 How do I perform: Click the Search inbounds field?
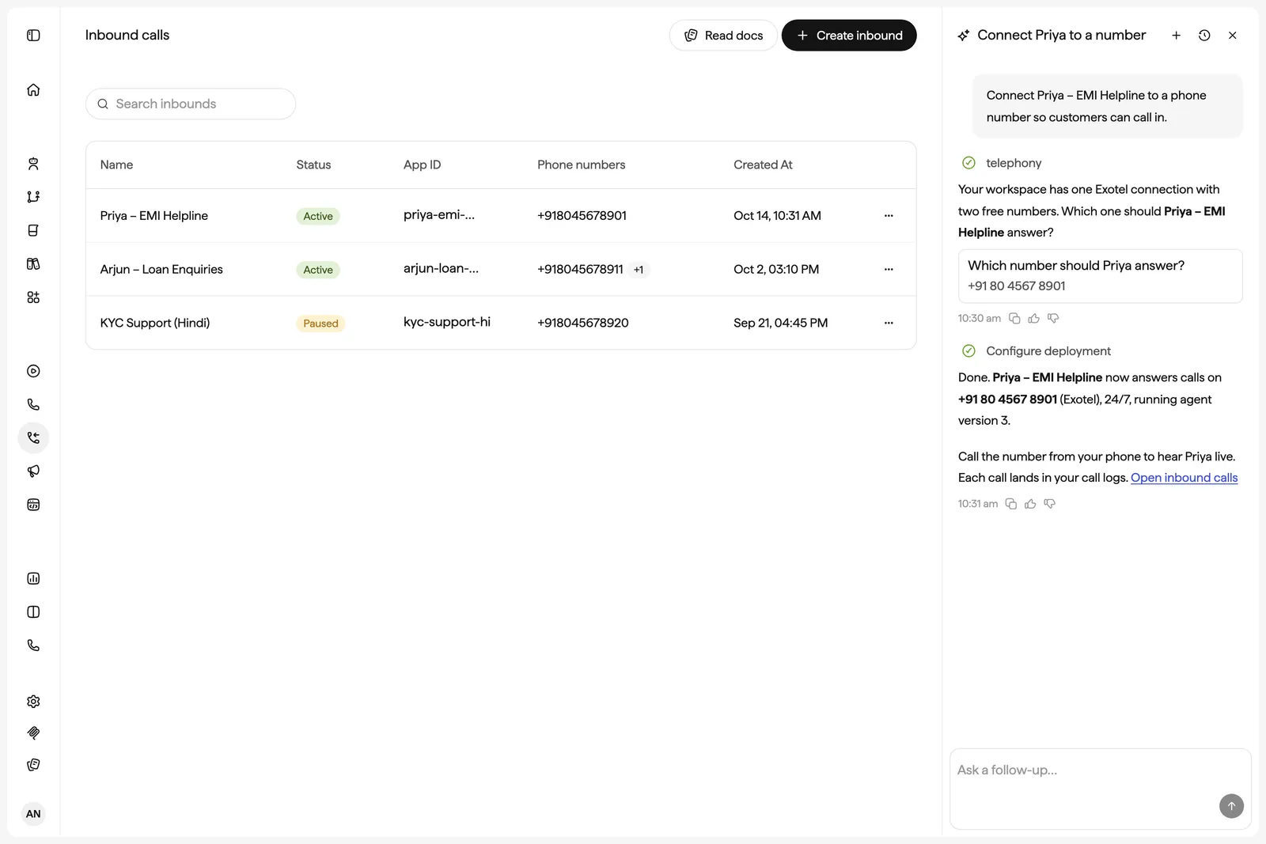pyautogui.click(x=191, y=104)
